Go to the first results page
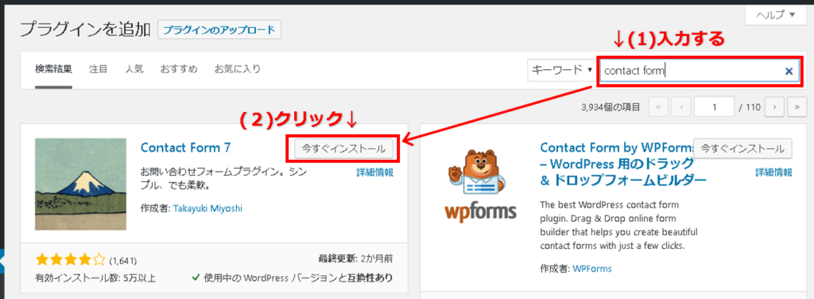Image resolution: width=814 pixels, height=299 pixels. click(x=658, y=107)
